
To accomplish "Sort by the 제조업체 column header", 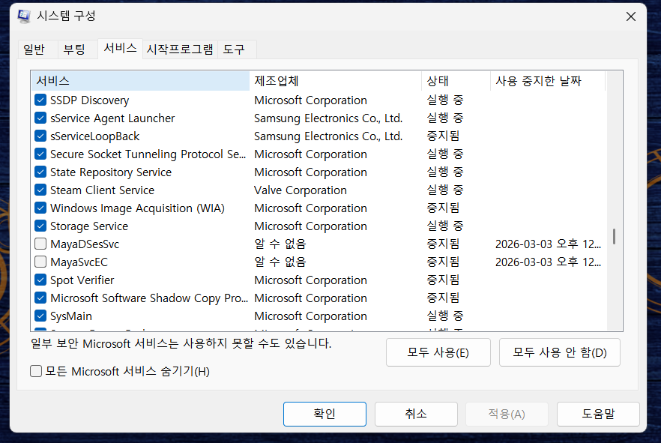I will click(336, 81).
